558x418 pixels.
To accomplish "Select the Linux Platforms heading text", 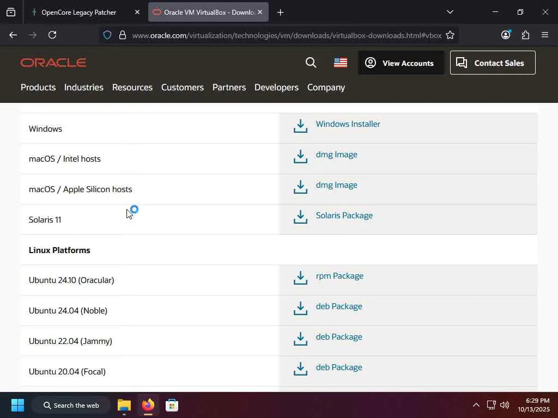I will coord(59,250).
